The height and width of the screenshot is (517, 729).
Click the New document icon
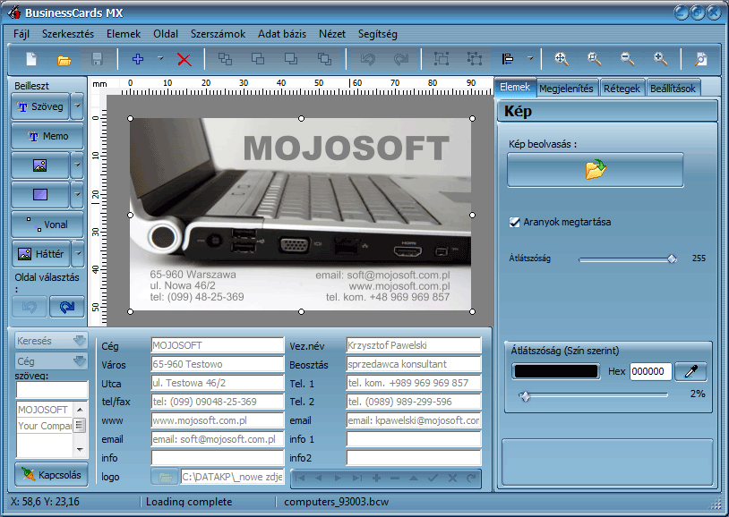pos(31,59)
